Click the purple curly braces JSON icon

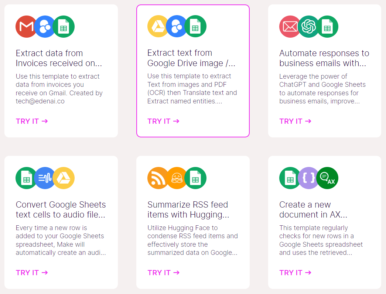[x=309, y=178]
